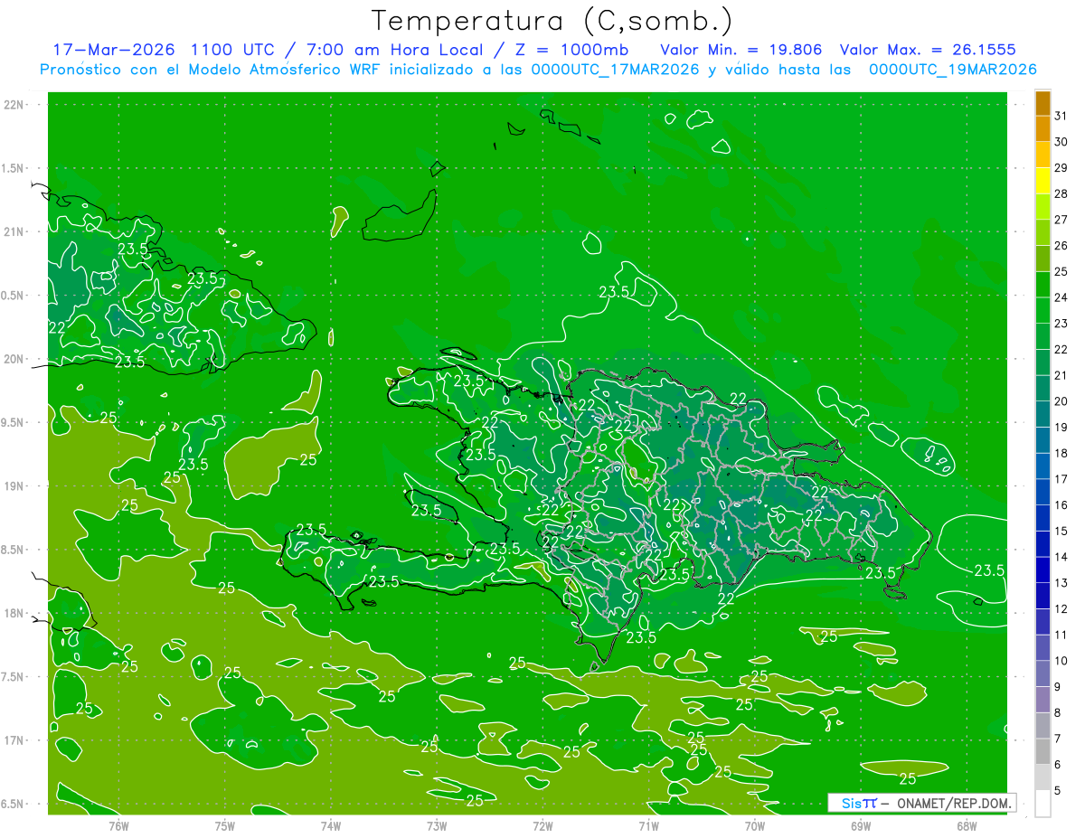Click the yellow swatch between 28 and 29

[1043, 181]
